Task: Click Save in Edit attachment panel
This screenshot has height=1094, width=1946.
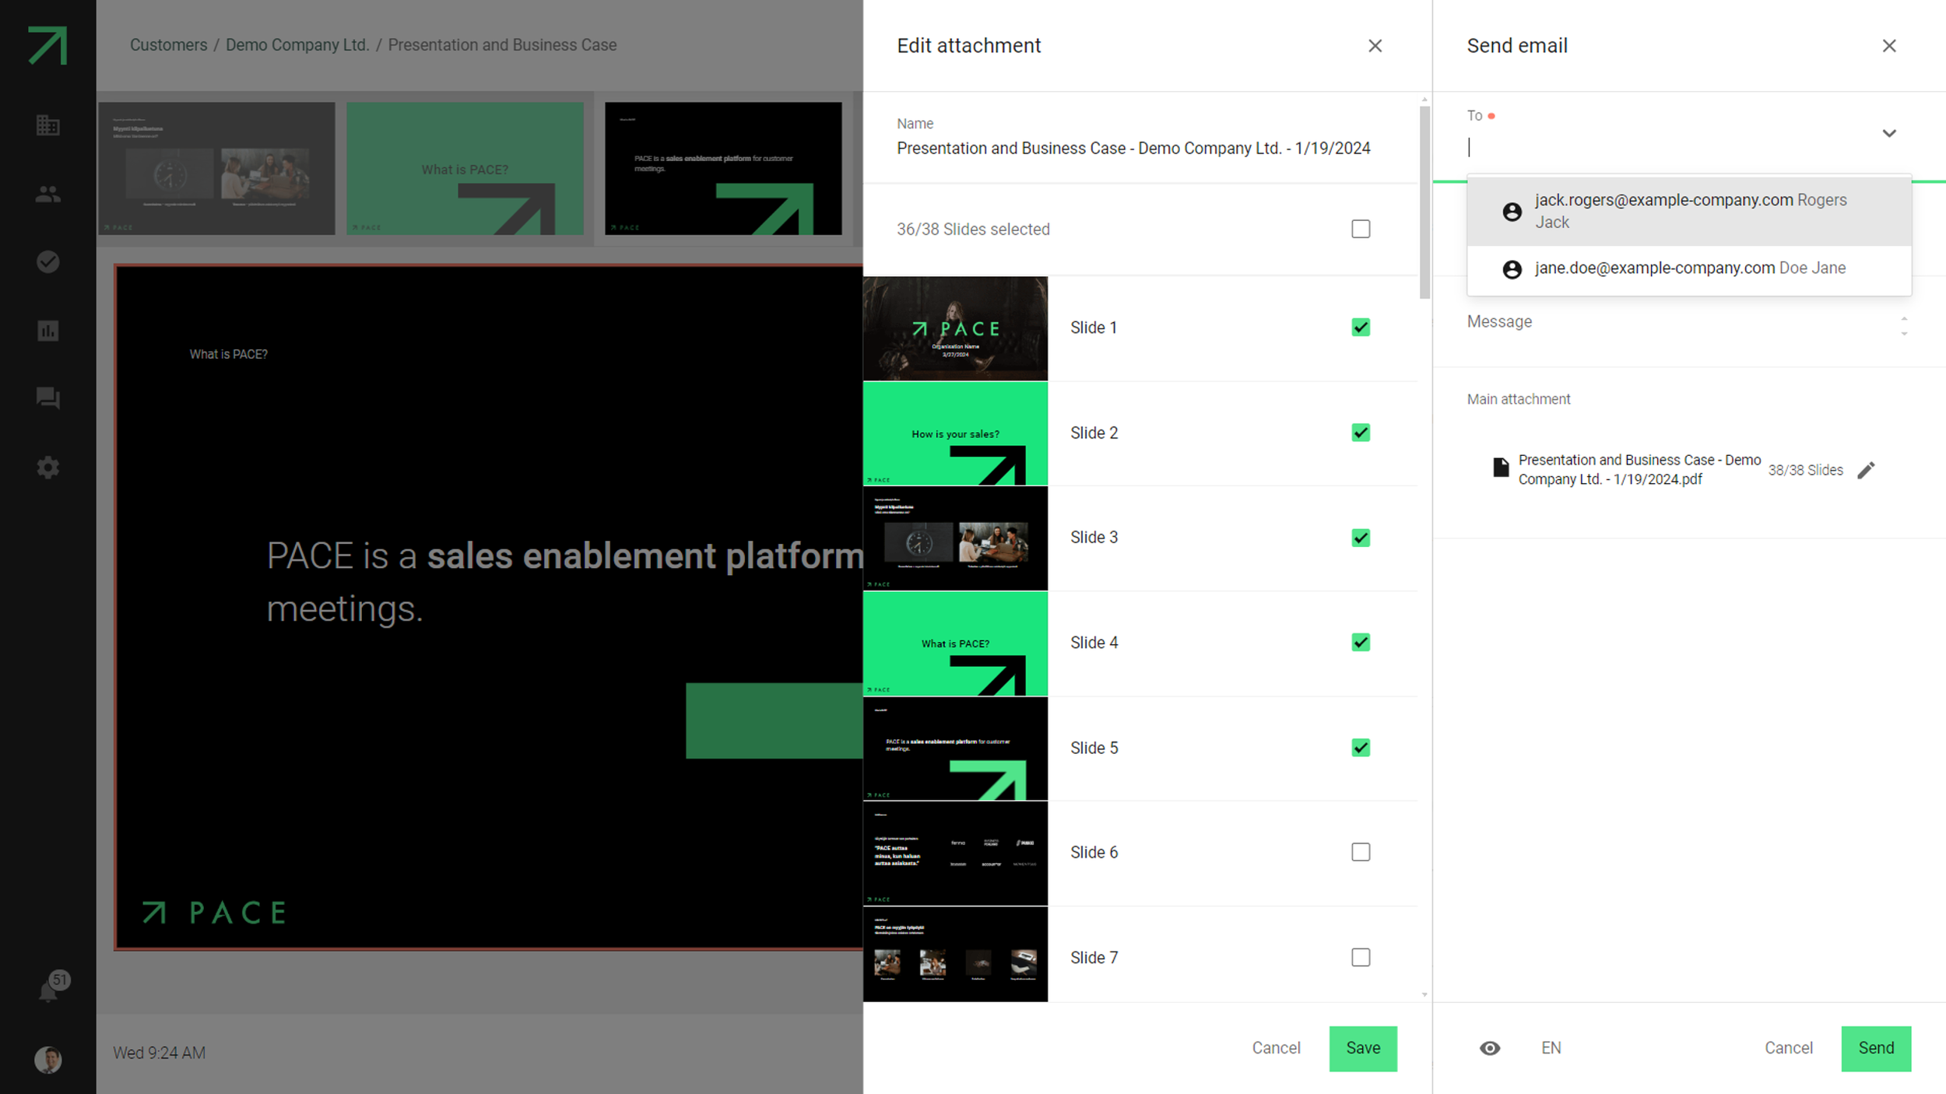Action: pos(1362,1048)
